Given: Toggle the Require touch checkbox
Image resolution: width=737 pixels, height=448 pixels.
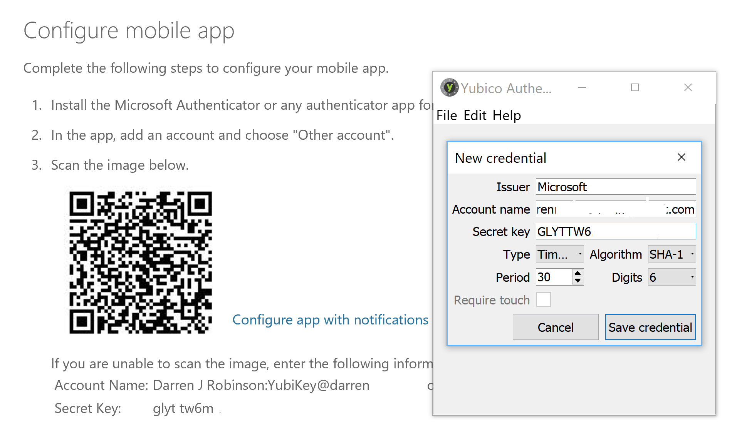Looking at the screenshot, I should pos(543,299).
